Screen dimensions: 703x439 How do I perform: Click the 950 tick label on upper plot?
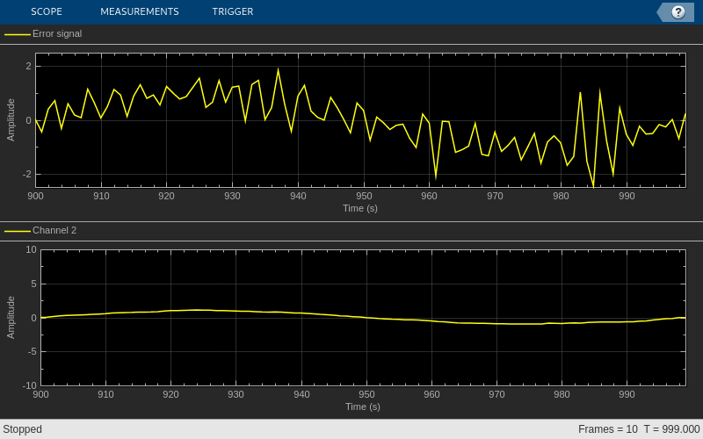(364, 196)
